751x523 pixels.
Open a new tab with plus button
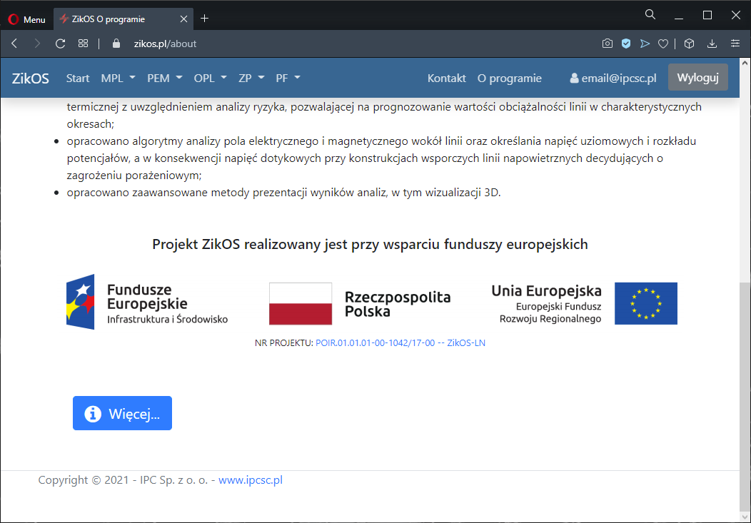pos(205,19)
